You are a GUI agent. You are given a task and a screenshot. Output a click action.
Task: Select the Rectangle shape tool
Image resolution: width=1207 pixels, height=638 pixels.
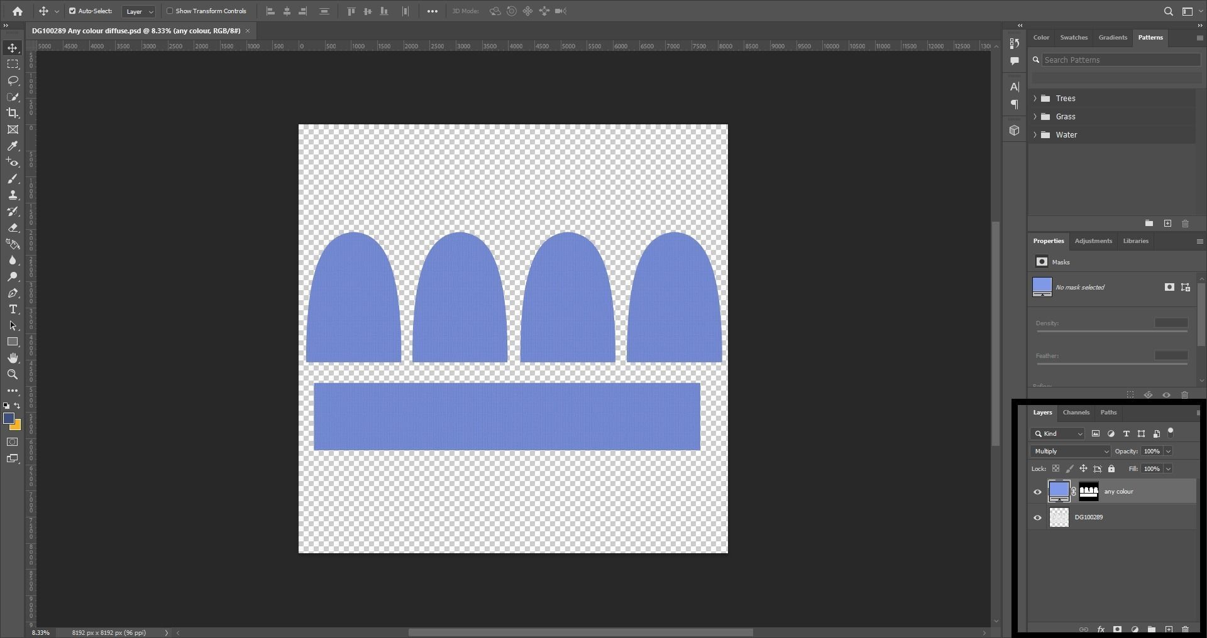pos(13,342)
